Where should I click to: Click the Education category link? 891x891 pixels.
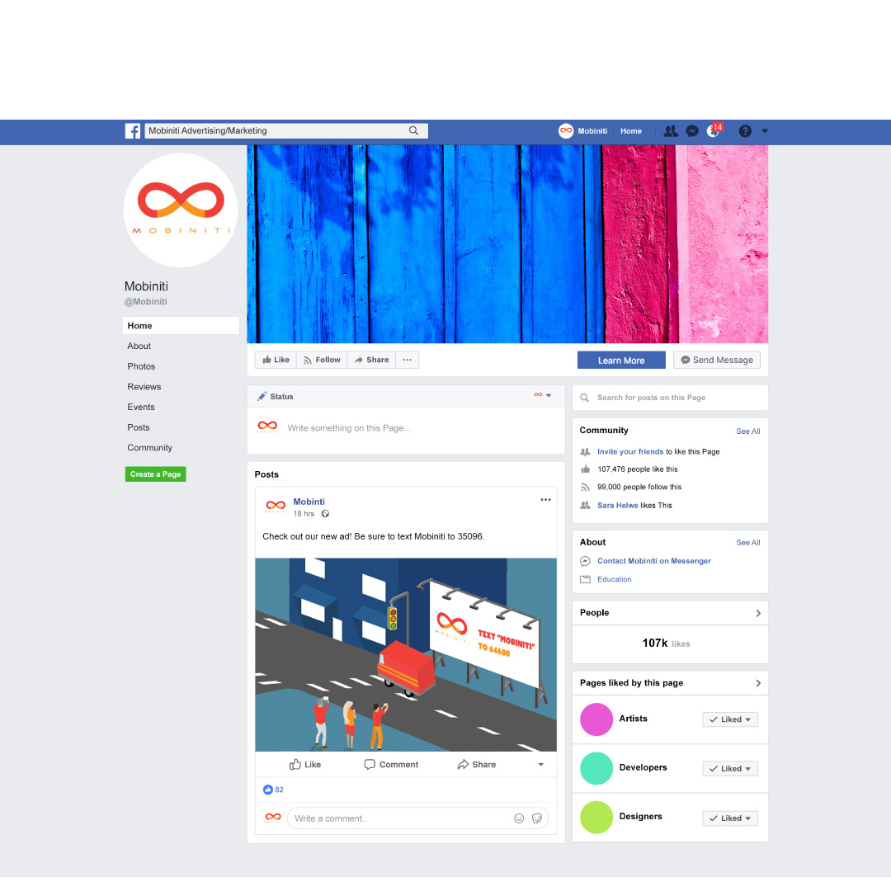pos(615,580)
